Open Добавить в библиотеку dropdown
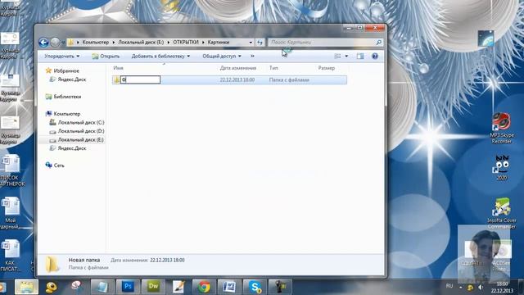Viewport: 524px width, 295px height. pyautogui.click(x=160, y=57)
